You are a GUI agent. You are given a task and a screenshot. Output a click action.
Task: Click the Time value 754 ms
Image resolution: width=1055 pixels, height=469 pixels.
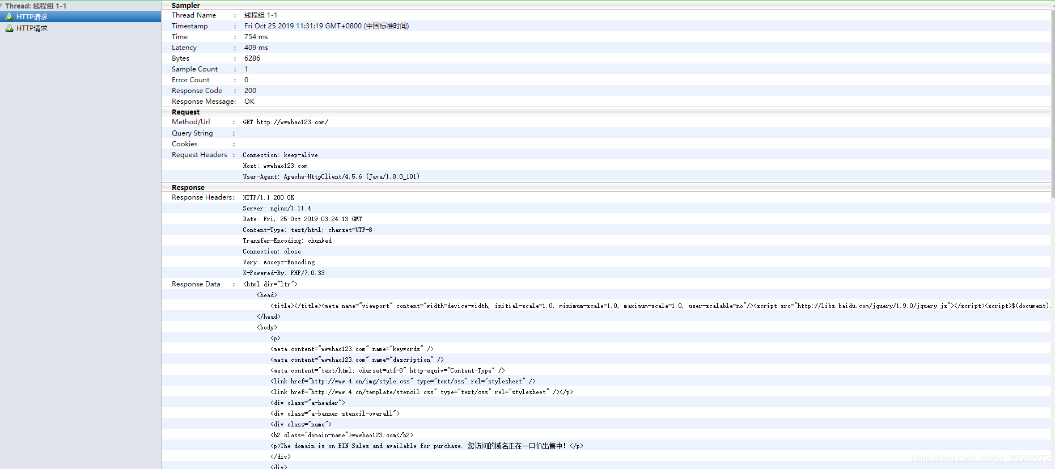pyautogui.click(x=256, y=37)
